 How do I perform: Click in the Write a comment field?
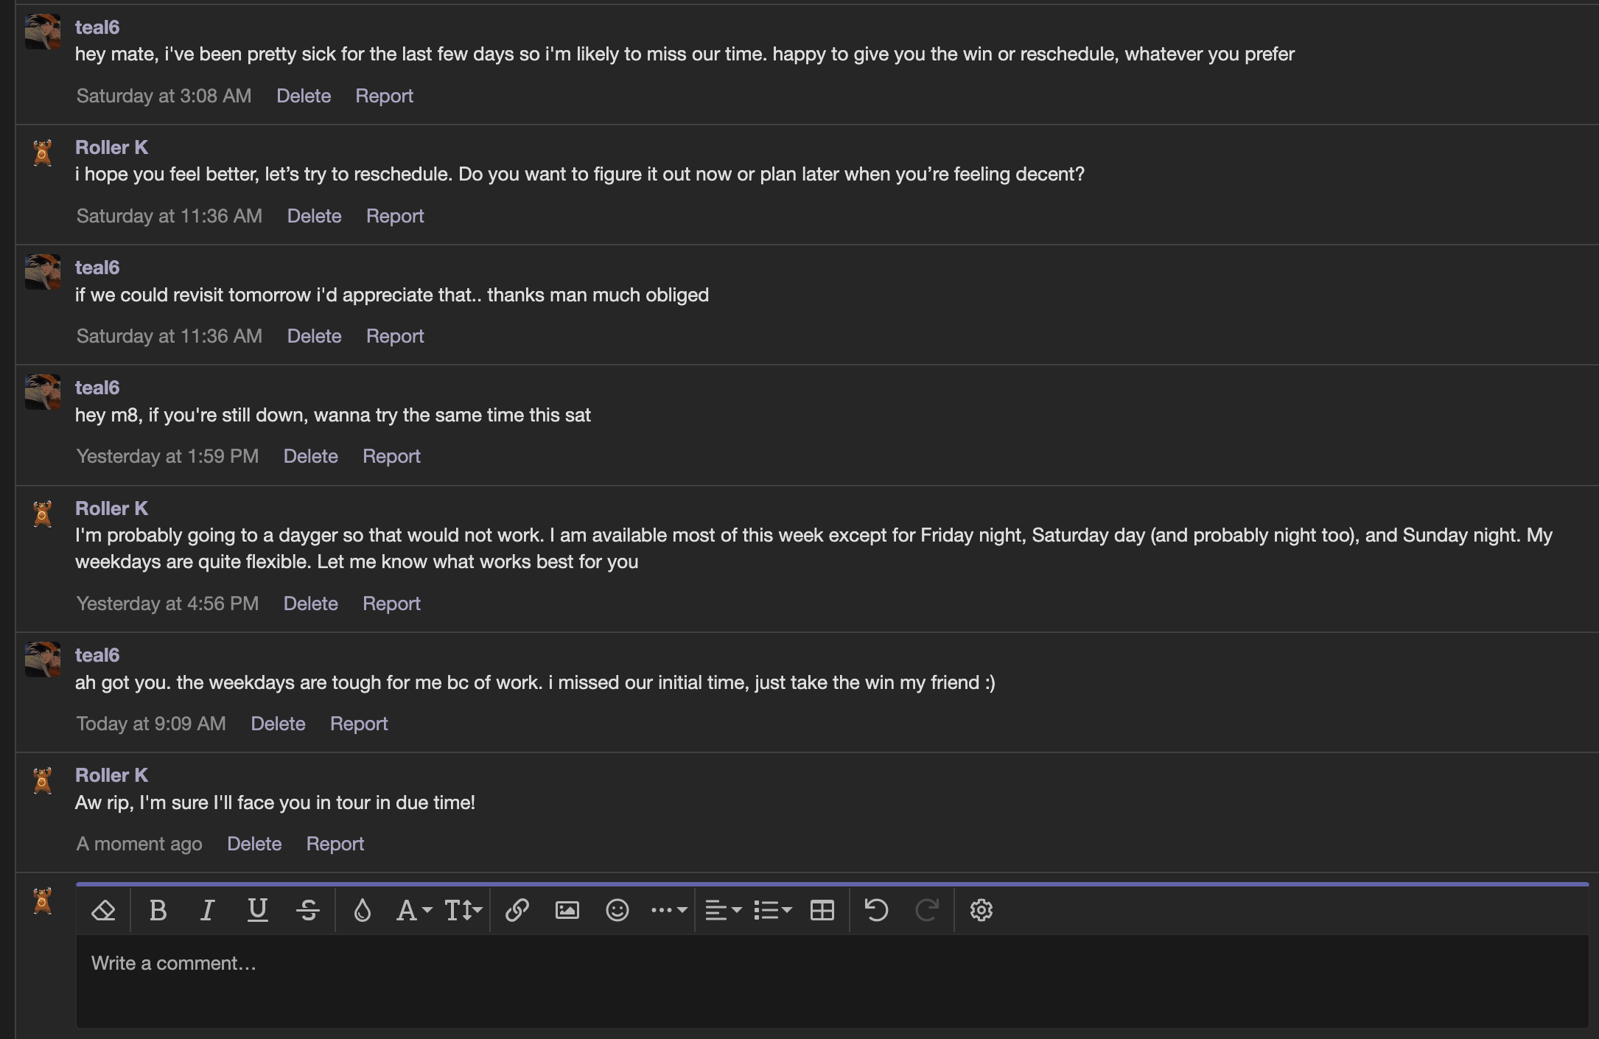831,980
